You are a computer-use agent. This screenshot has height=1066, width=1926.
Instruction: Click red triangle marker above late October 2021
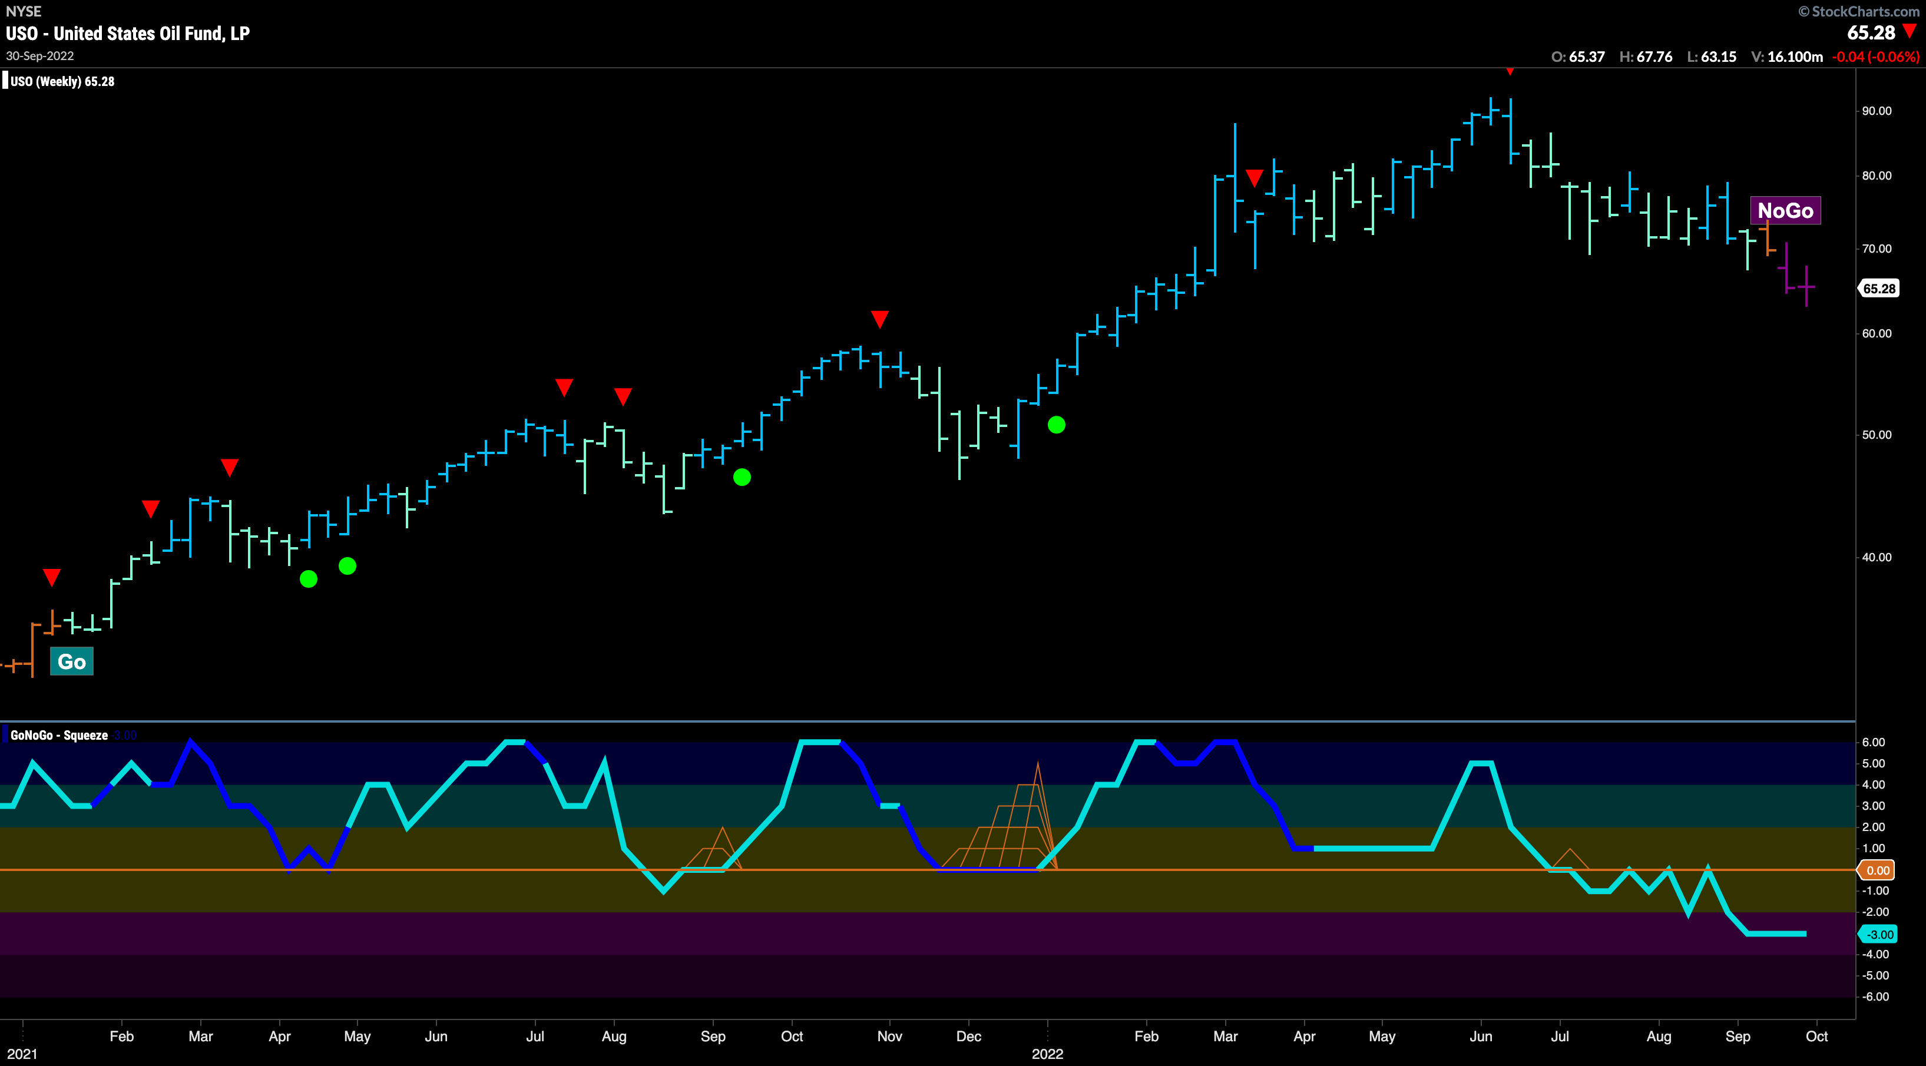(880, 319)
